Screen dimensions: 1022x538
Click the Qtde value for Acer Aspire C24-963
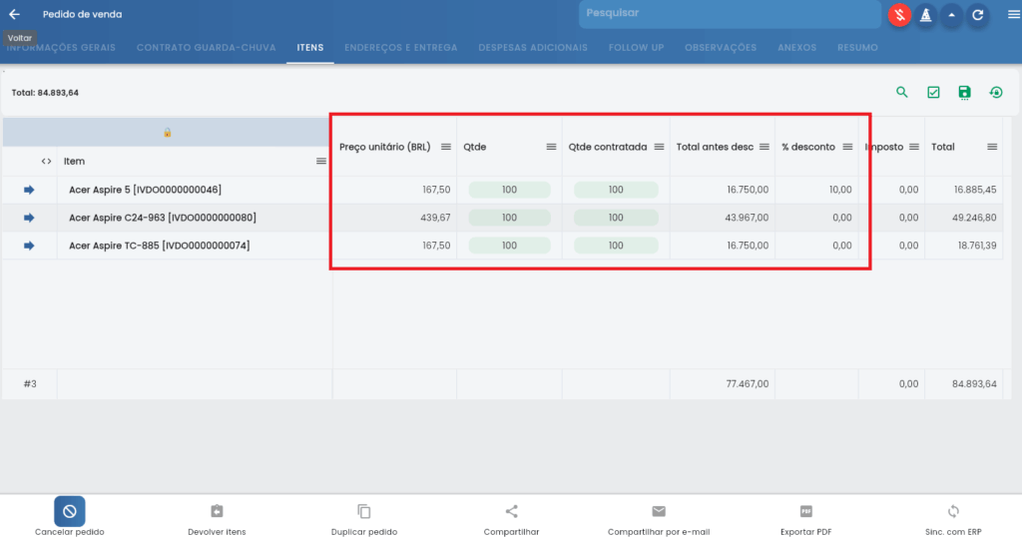click(x=509, y=218)
